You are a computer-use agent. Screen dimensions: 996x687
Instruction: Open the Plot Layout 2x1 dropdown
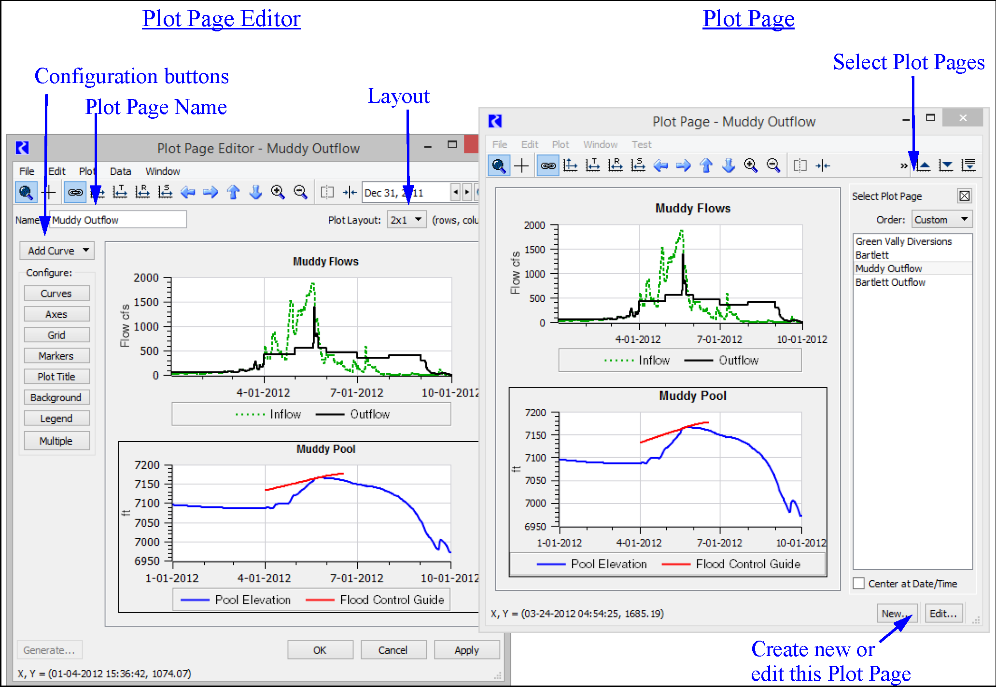[407, 220]
